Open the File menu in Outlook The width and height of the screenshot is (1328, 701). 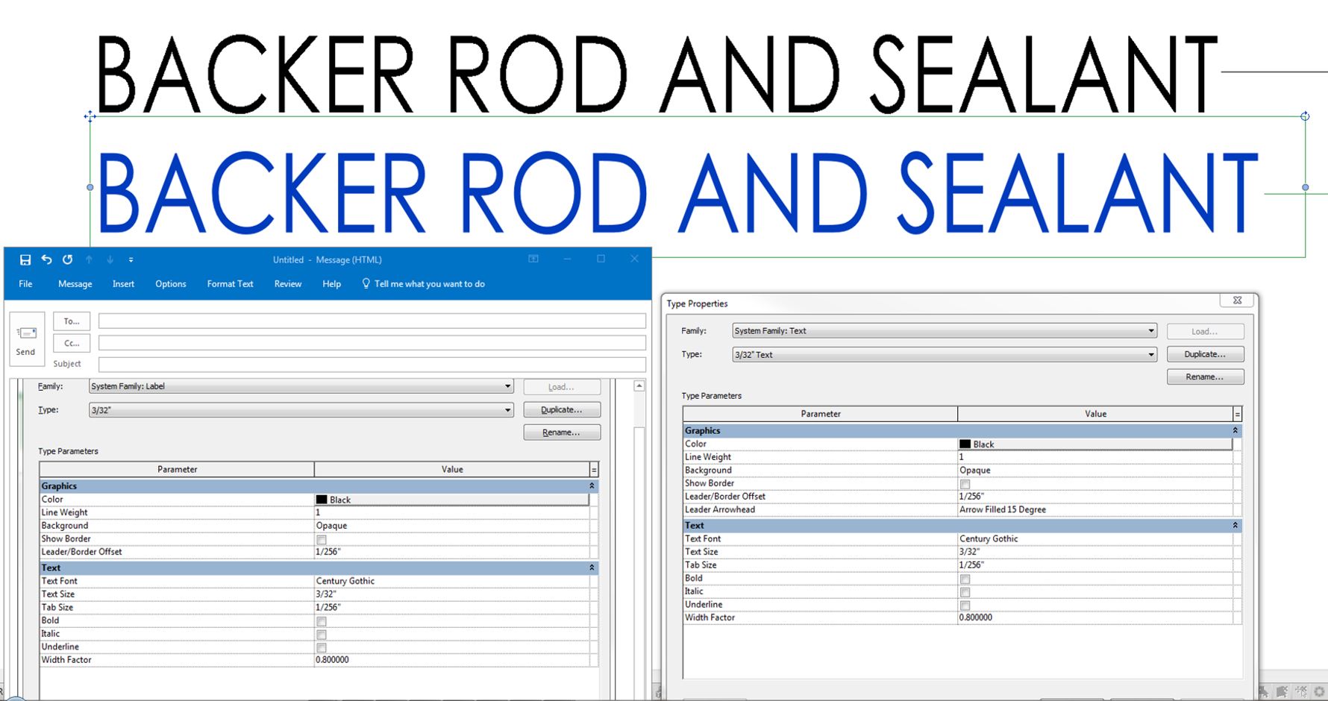pos(25,284)
